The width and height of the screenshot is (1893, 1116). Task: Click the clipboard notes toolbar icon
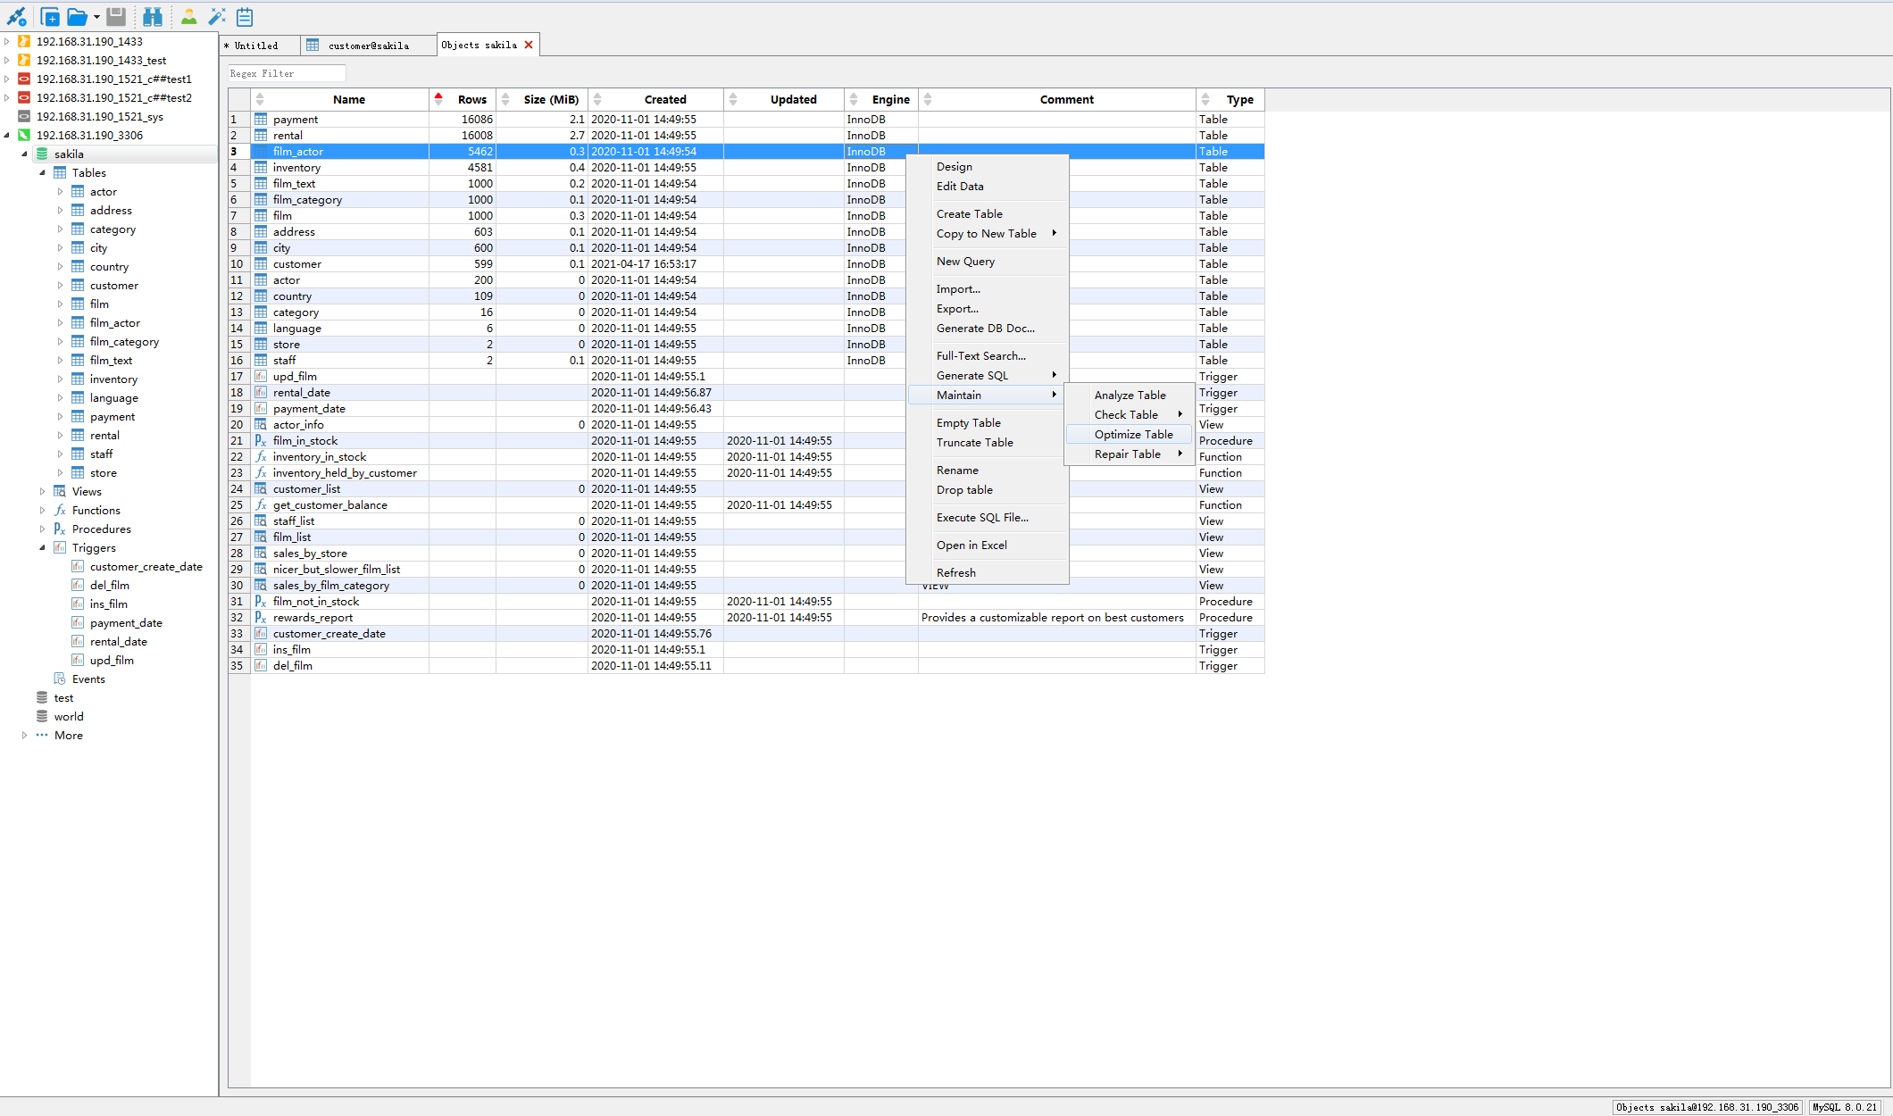(x=245, y=16)
